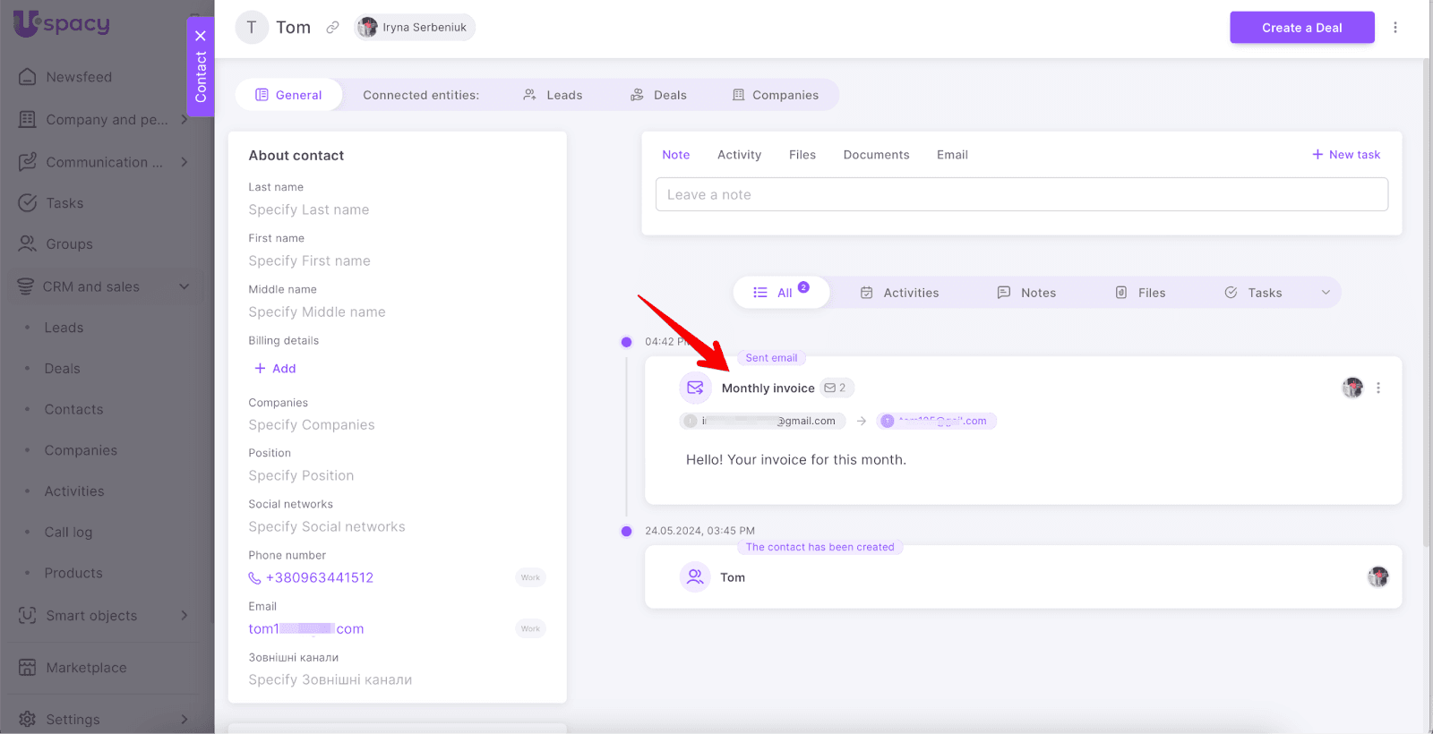Image resolution: width=1433 pixels, height=734 pixels.
Task: Expand the timeline filter dropdown chevron
Action: click(x=1326, y=293)
